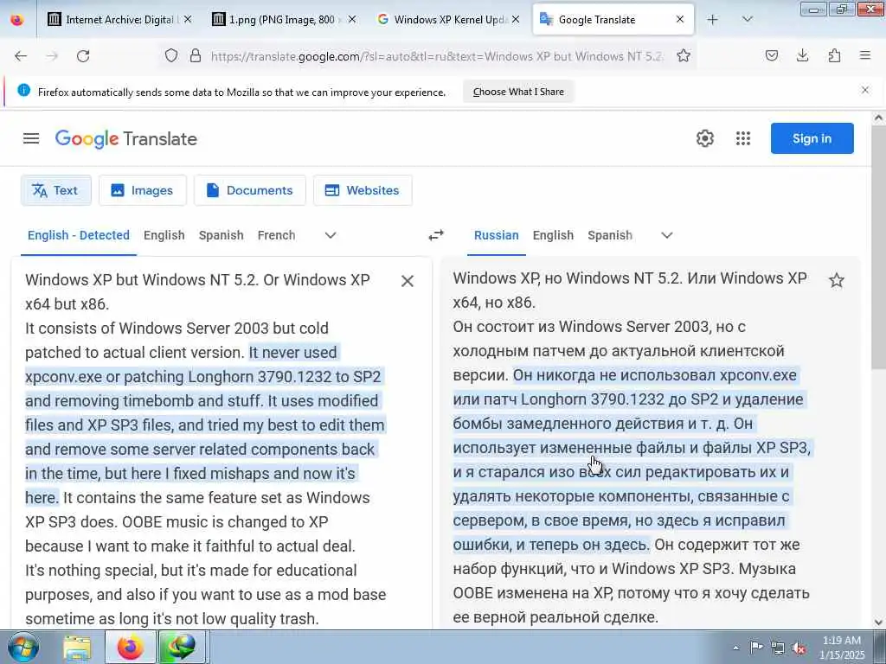This screenshot has width=886, height=664.
Task: Swap source and target languages
Action: (436, 235)
